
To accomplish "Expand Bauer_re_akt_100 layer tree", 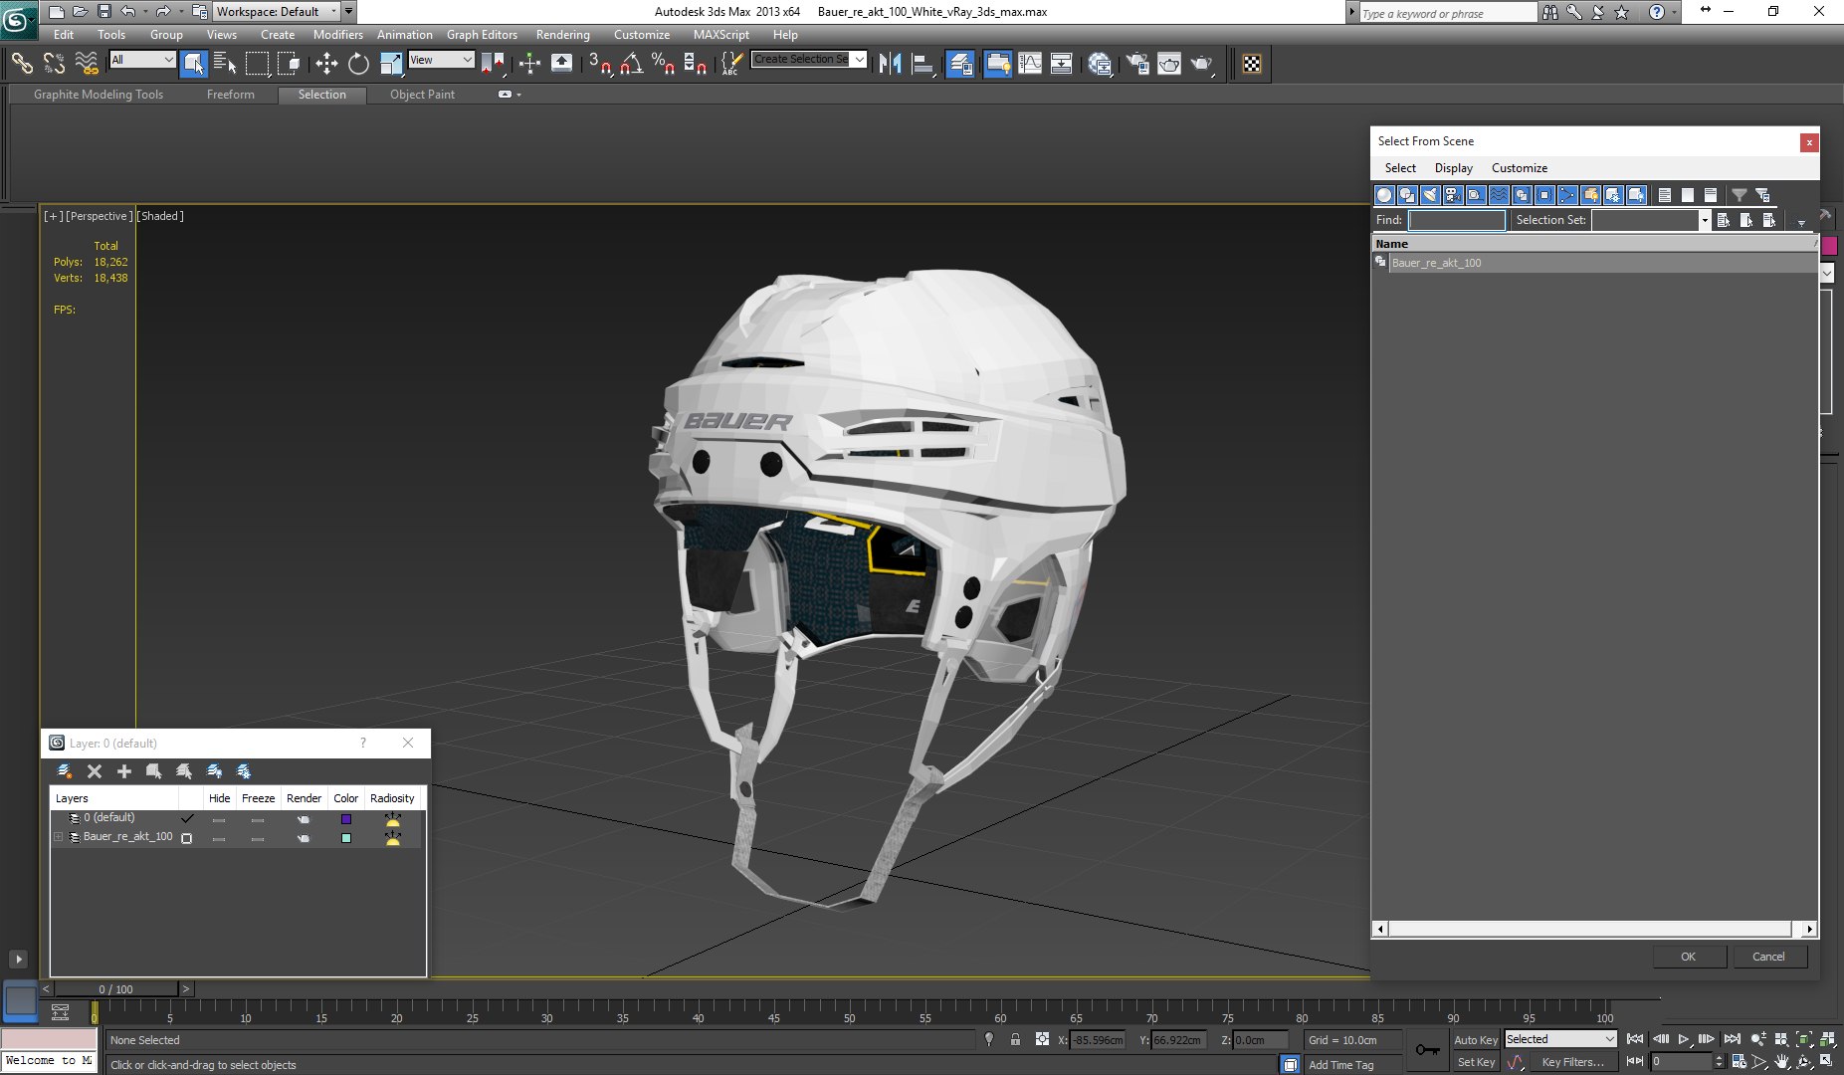I will click(x=58, y=837).
